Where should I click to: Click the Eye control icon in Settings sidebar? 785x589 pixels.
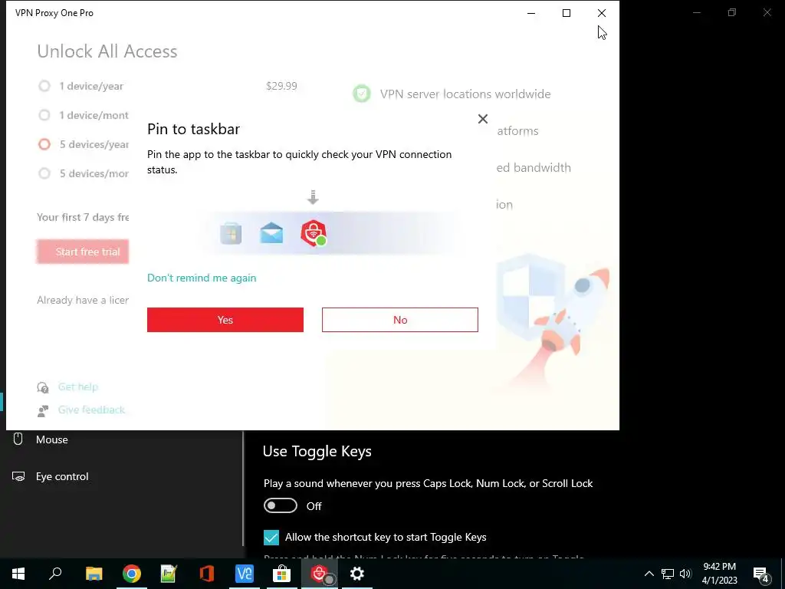(x=18, y=476)
